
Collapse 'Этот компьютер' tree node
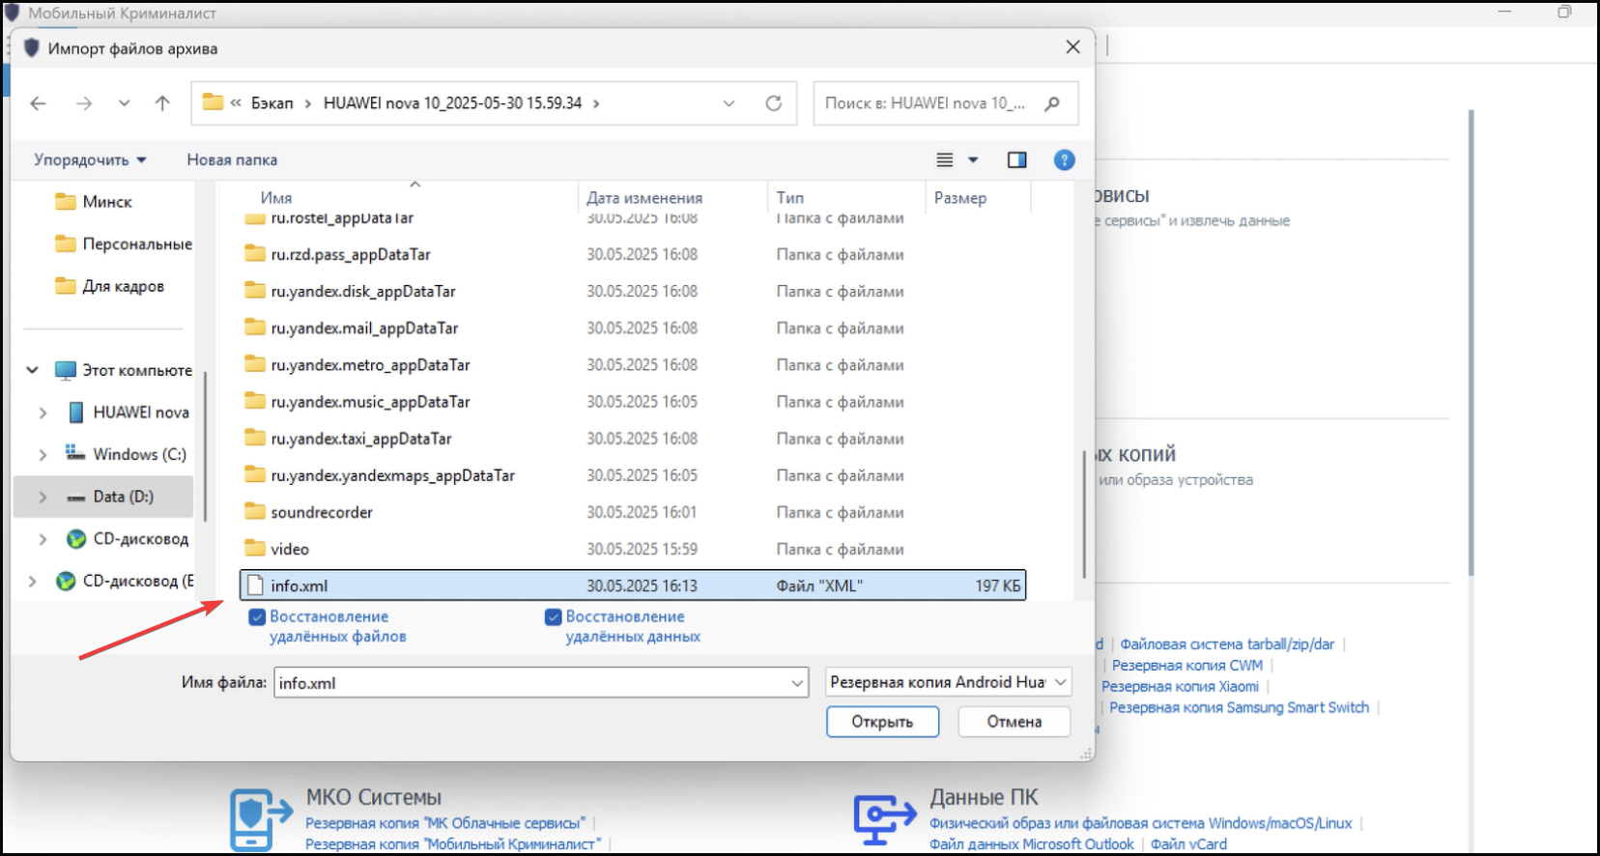click(33, 370)
